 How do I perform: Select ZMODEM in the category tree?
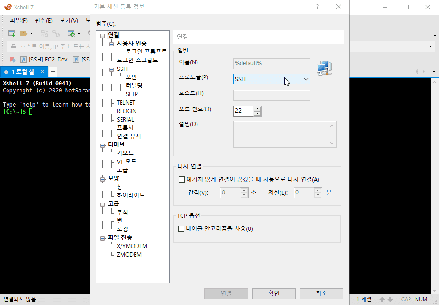(129, 255)
